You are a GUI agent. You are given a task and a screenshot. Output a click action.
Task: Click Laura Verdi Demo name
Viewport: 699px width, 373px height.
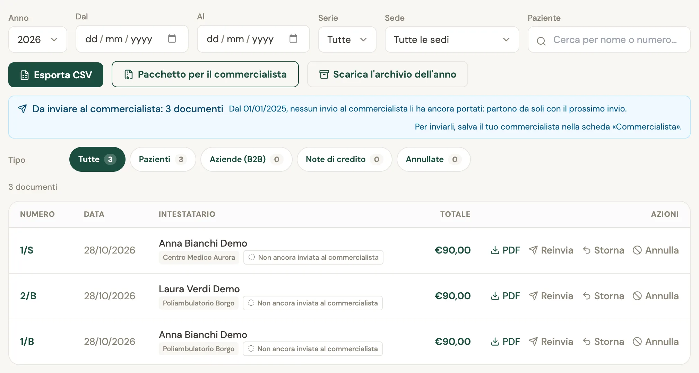pos(199,289)
